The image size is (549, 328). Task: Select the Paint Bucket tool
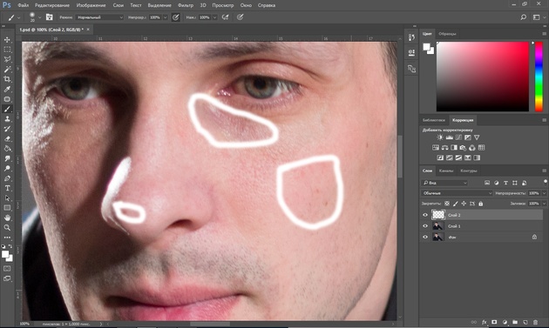(7, 149)
